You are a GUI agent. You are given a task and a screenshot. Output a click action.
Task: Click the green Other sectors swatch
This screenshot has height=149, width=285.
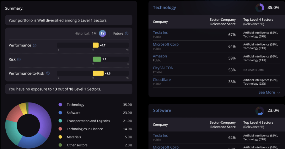[x=60, y=145]
